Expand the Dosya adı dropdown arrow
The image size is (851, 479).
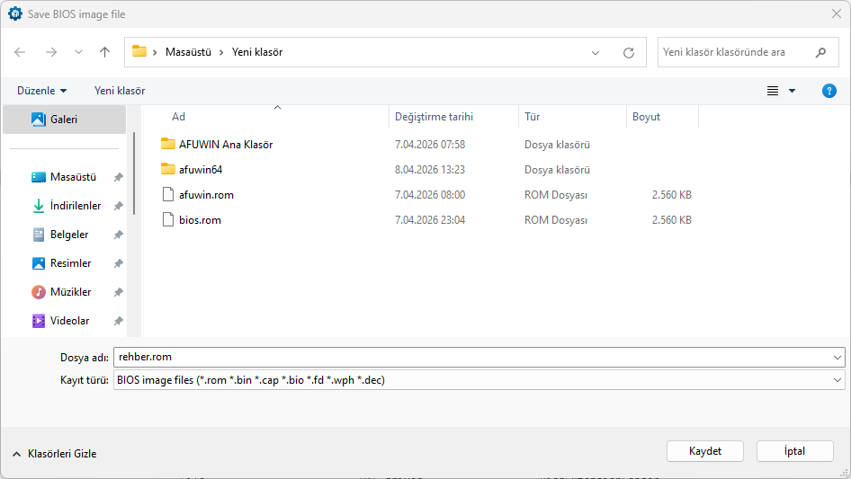(838, 358)
